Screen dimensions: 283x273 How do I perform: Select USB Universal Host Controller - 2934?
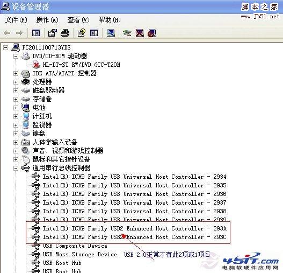(x=134, y=177)
